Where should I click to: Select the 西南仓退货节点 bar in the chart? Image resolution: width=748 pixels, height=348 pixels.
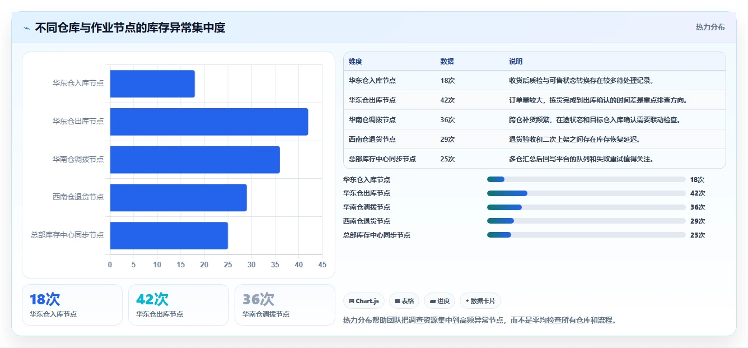[178, 198]
